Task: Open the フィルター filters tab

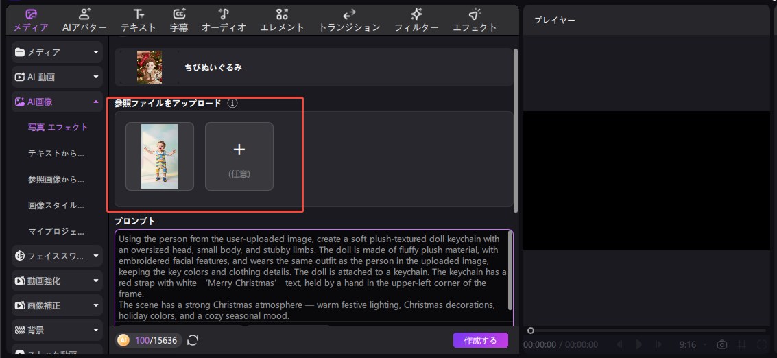Action: [x=416, y=20]
